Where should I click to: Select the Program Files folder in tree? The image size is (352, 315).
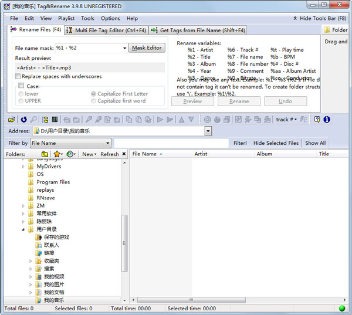tap(53, 182)
